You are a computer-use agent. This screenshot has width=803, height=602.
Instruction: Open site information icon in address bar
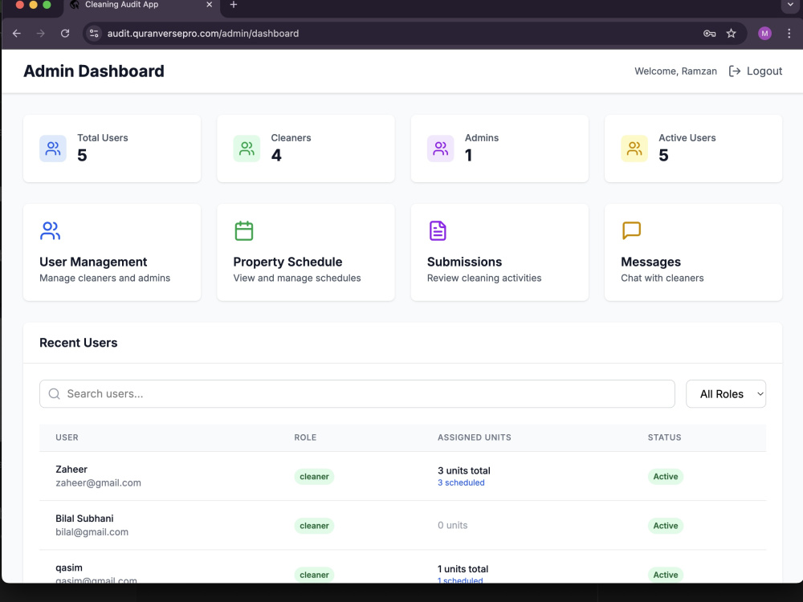pyautogui.click(x=94, y=33)
